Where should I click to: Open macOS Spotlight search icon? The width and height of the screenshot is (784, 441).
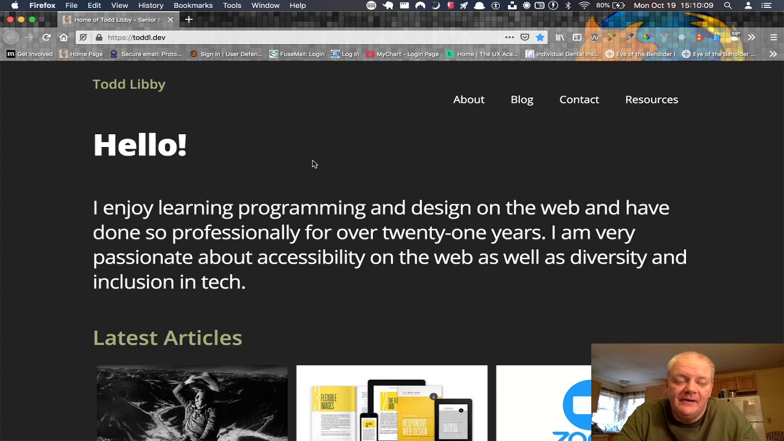tap(728, 6)
